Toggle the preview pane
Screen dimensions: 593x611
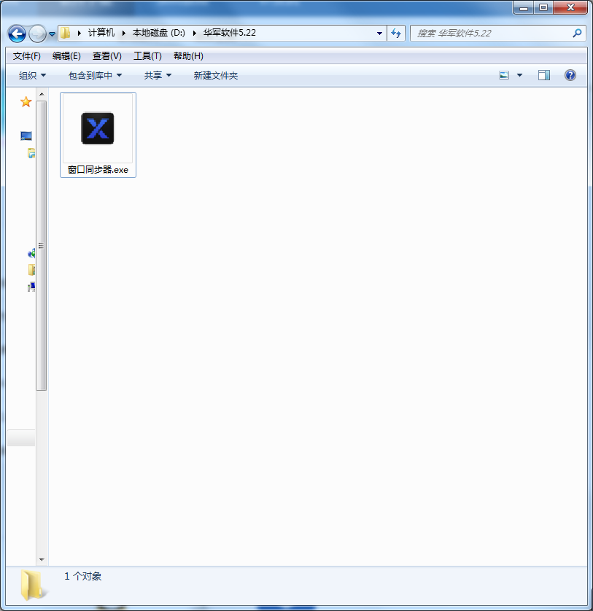[544, 75]
